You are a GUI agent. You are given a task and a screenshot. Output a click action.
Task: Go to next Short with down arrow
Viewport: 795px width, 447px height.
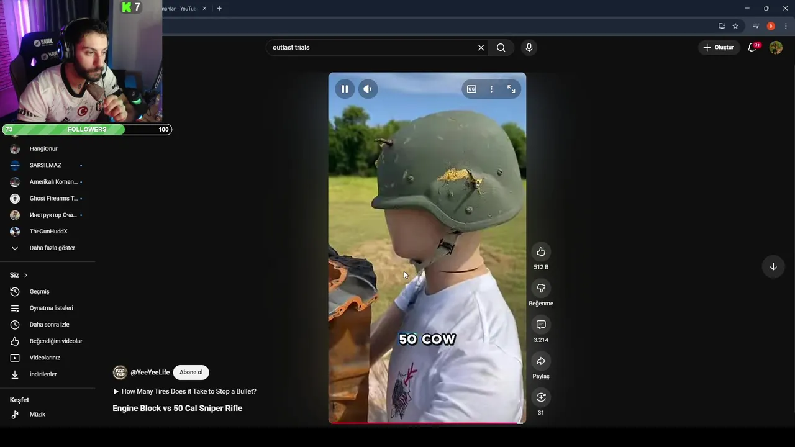click(x=773, y=267)
